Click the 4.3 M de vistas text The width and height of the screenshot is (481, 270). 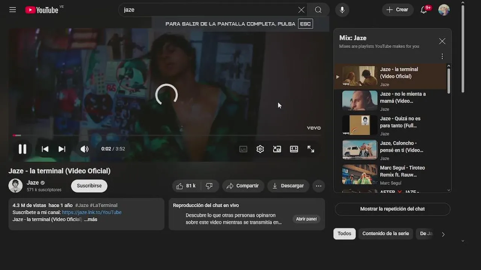[x=29, y=205]
